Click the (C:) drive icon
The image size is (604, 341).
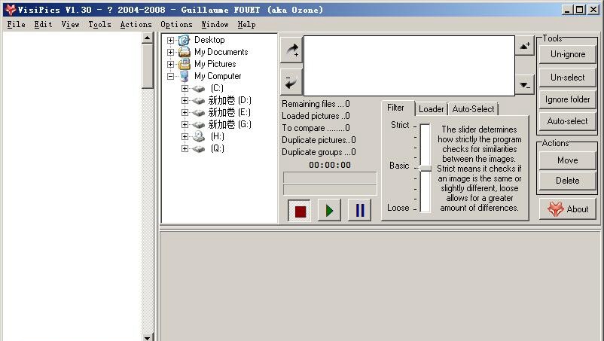coord(198,89)
